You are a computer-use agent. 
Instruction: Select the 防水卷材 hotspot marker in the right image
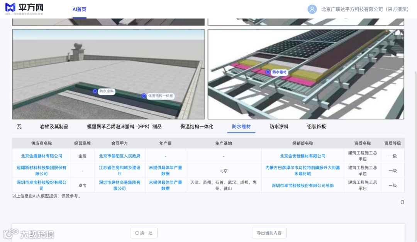pos(268,72)
